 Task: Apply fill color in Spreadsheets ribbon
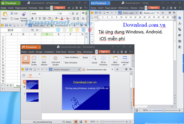tap(56, 18)
